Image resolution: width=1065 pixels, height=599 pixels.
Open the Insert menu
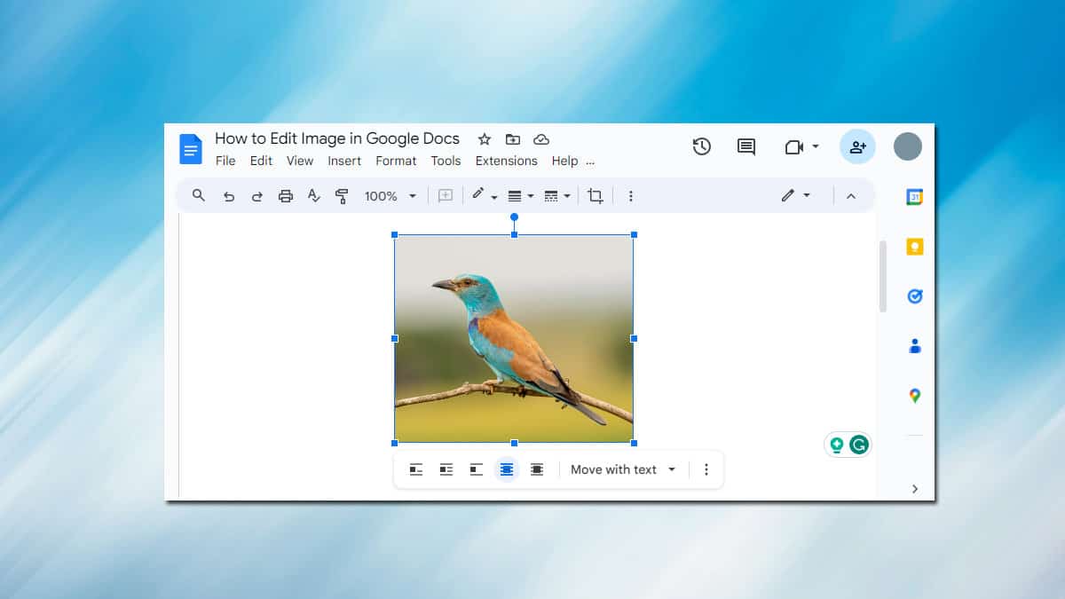point(344,161)
